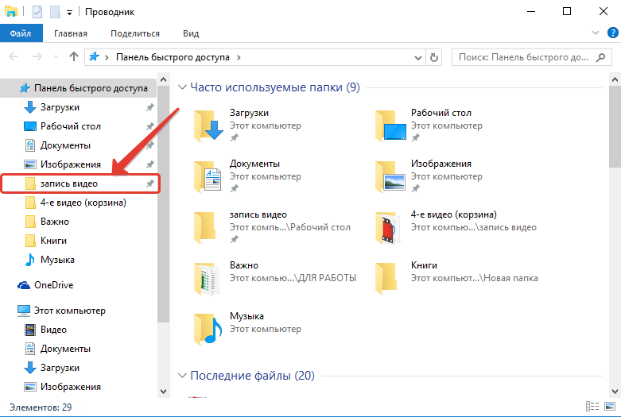Switch to the Вид ribbon tab
621x417 pixels.
coord(191,33)
